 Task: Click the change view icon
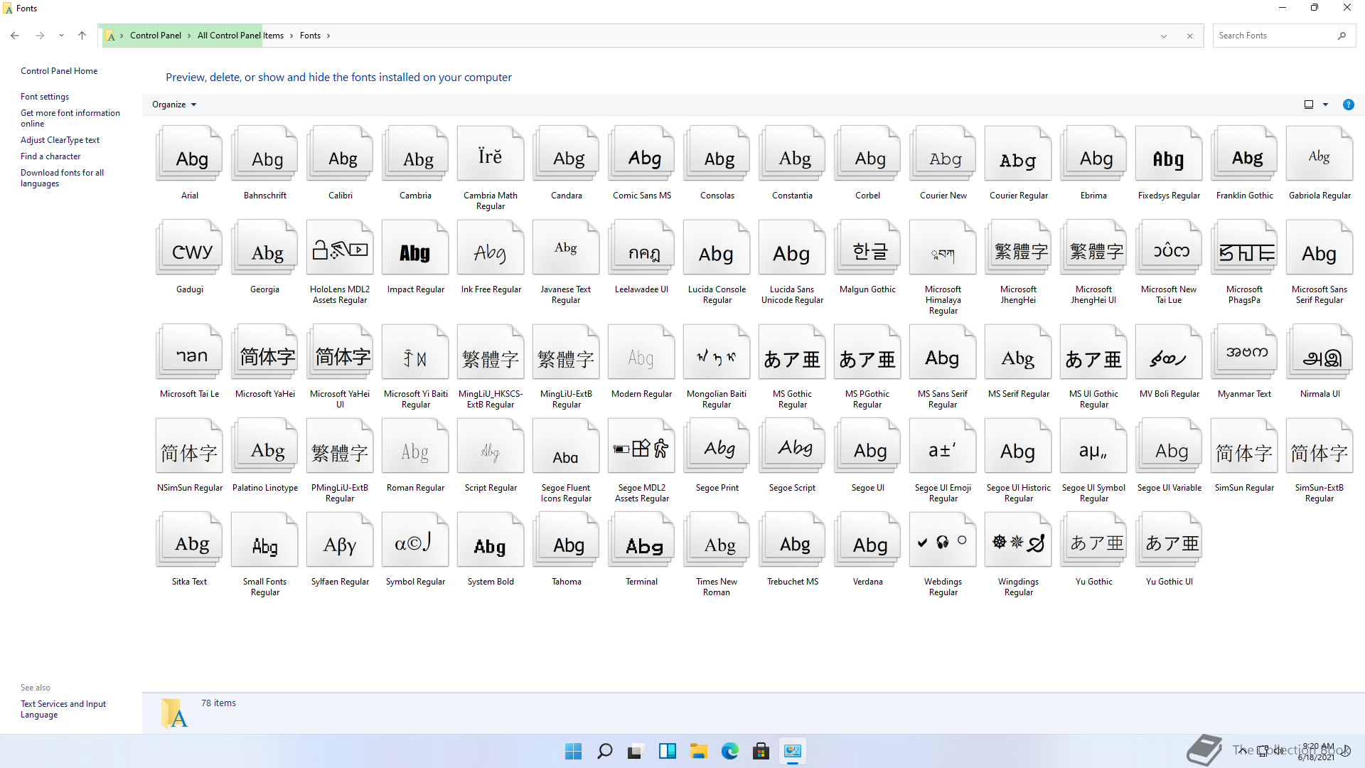tap(1309, 105)
